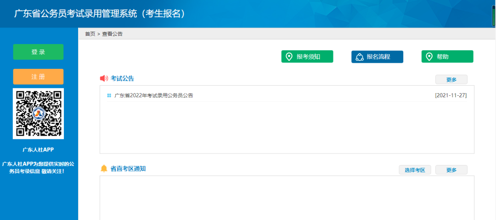Viewport: 496px width, 220px height.
Task: Click the 广东人社APP description text in sidebar
Action: point(38,168)
